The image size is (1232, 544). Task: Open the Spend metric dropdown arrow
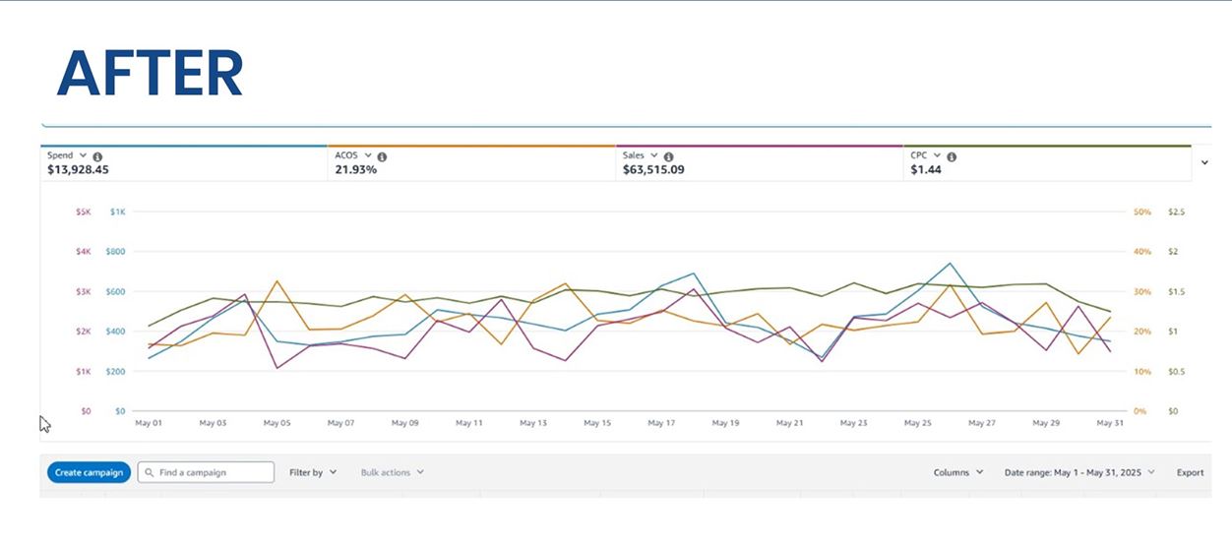tap(83, 155)
